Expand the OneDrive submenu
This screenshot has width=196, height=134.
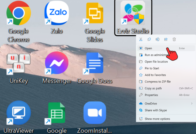pos(166,103)
